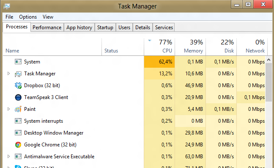Click the vertical scrollbar thumb
The width and height of the screenshot is (274, 168).
click(x=269, y=82)
